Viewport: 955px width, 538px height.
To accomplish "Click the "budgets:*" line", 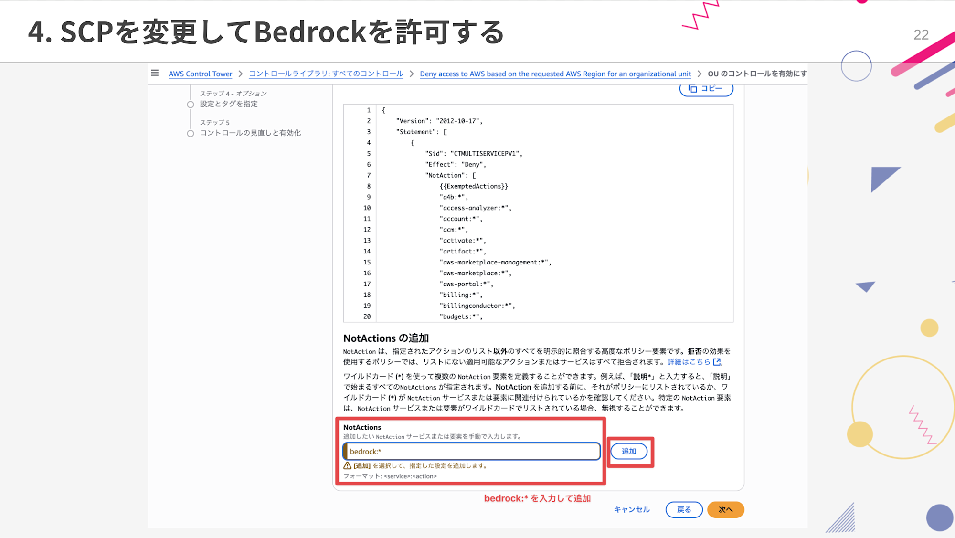I will [x=461, y=316].
